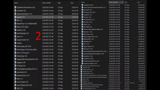The height and width of the screenshot is (90, 160).
Task: Click the file icon of Guitar Rock2 2.0.7
Action: pyautogui.click(x=15, y=72)
